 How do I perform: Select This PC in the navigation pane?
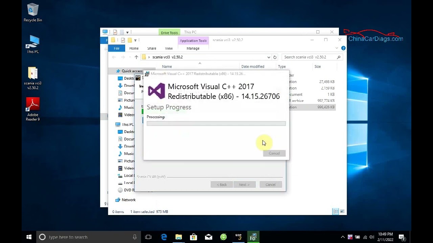click(128, 125)
